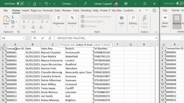Click the Search magnifier in the title bar

pyautogui.click(x=85, y=3)
